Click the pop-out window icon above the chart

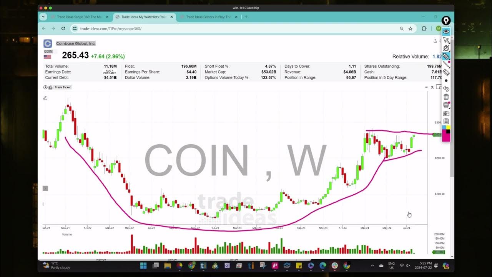click(x=439, y=87)
